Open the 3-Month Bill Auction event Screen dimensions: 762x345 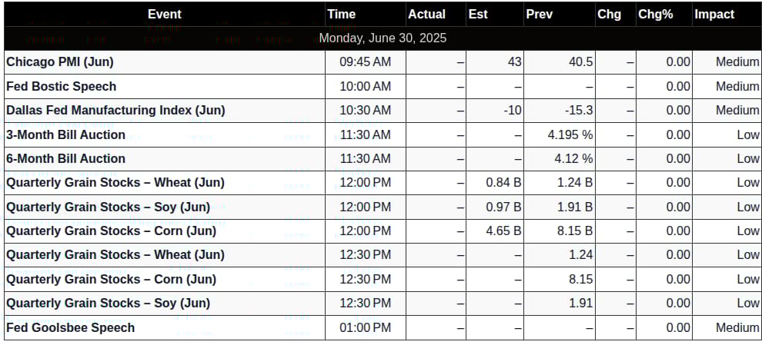click(x=65, y=134)
